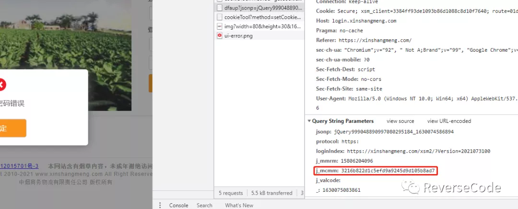Click the Sec-Fetch-Site same-site header

349,88
